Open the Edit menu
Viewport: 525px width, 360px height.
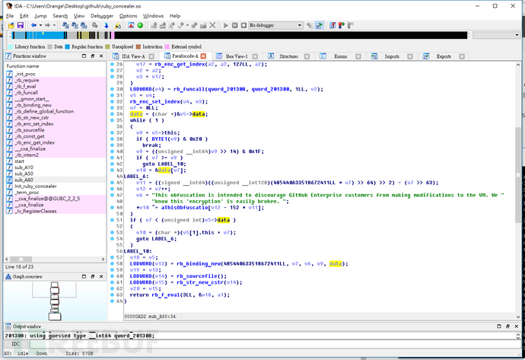(x=24, y=16)
